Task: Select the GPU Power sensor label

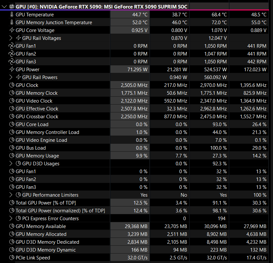Action: [28, 70]
